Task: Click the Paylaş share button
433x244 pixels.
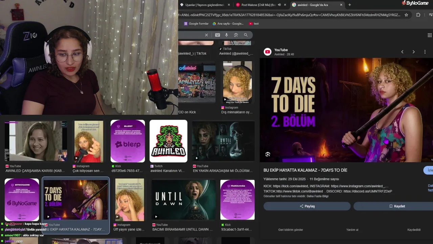Action: [x=307, y=206]
